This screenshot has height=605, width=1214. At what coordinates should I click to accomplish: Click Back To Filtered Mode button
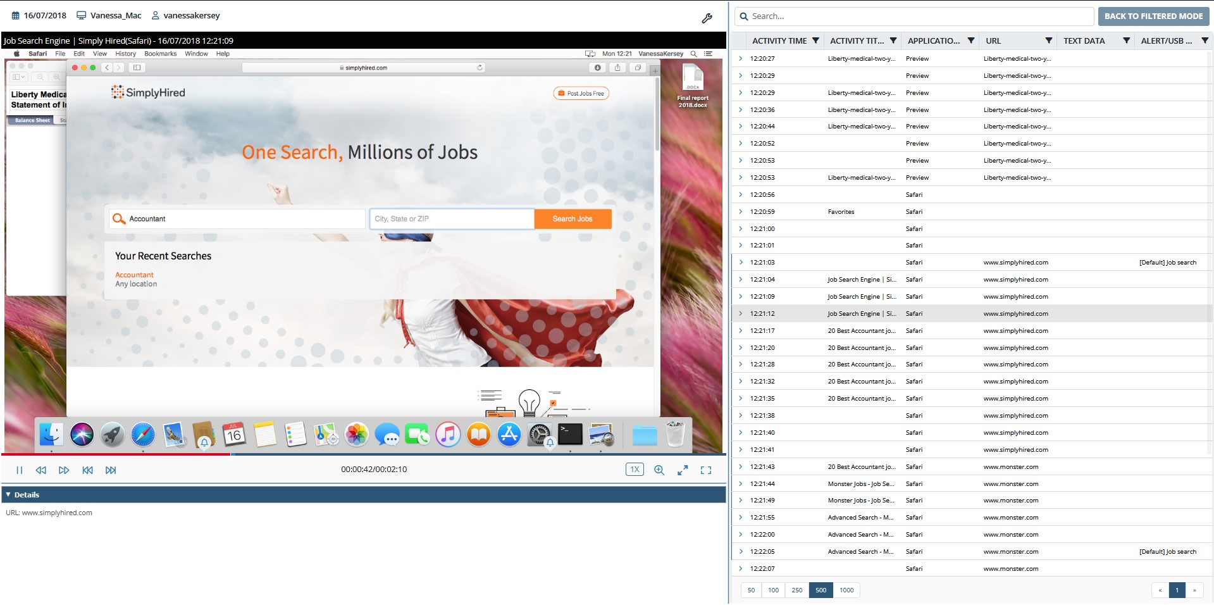click(1153, 16)
